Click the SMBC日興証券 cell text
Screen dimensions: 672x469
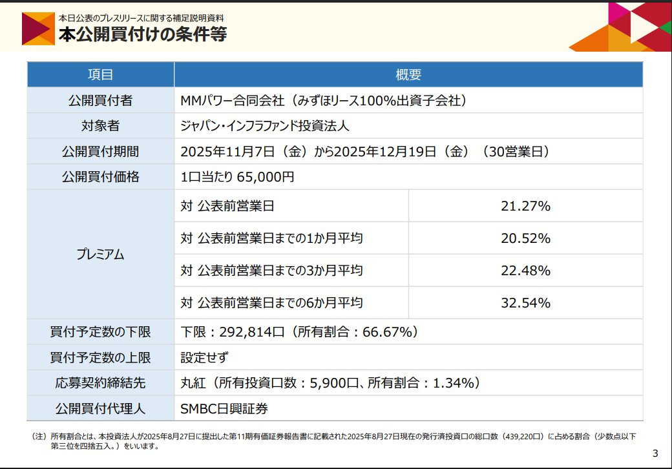224,409
